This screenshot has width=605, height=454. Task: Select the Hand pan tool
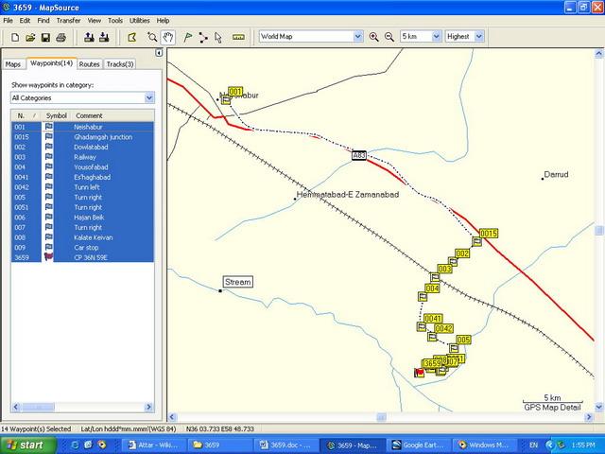coord(168,37)
